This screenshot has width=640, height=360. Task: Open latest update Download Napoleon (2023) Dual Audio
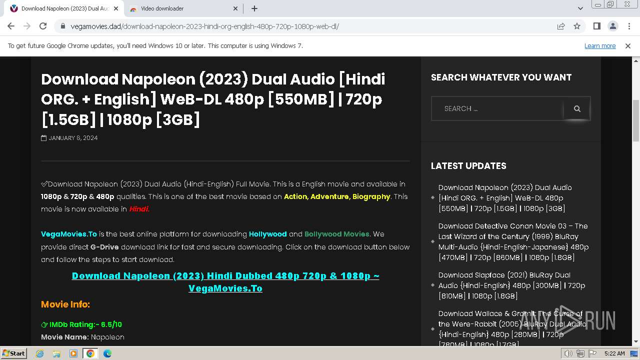click(505, 198)
